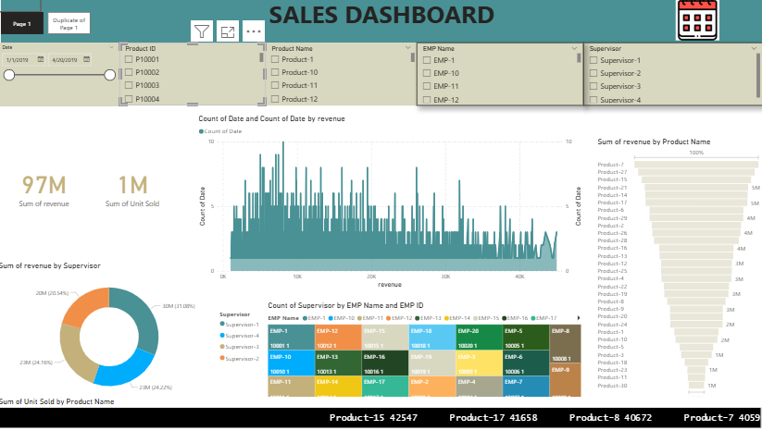Enable the Supervisor-3 checkbox
This screenshot has width=762, height=443.
coord(593,87)
